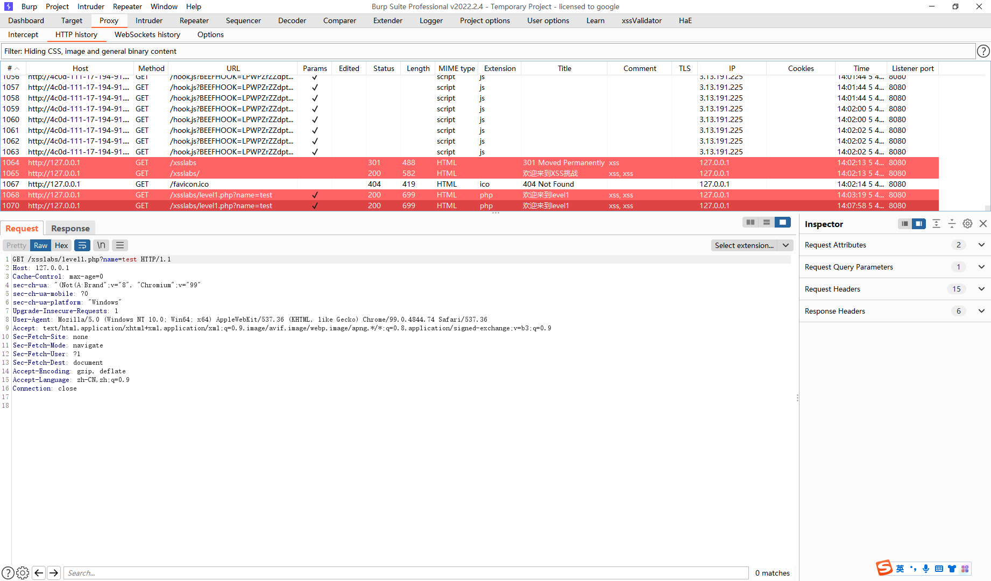
Task: Switch to Raw view of the request
Action: click(x=40, y=245)
